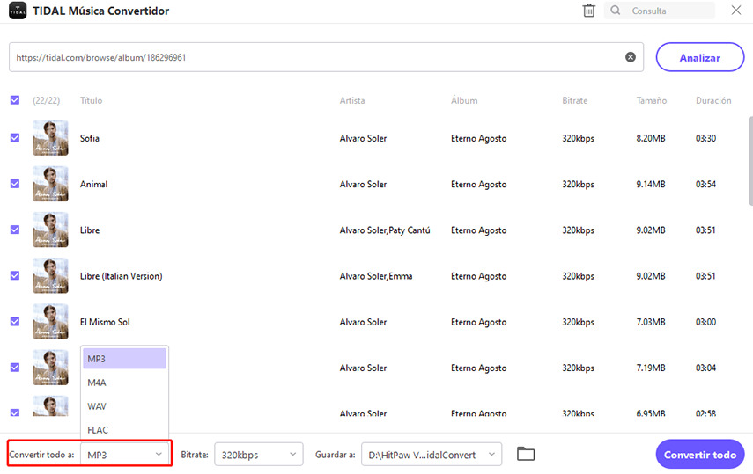The image size is (753, 474).
Task: Click the Convertir todo button
Action: (x=700, y=455)
